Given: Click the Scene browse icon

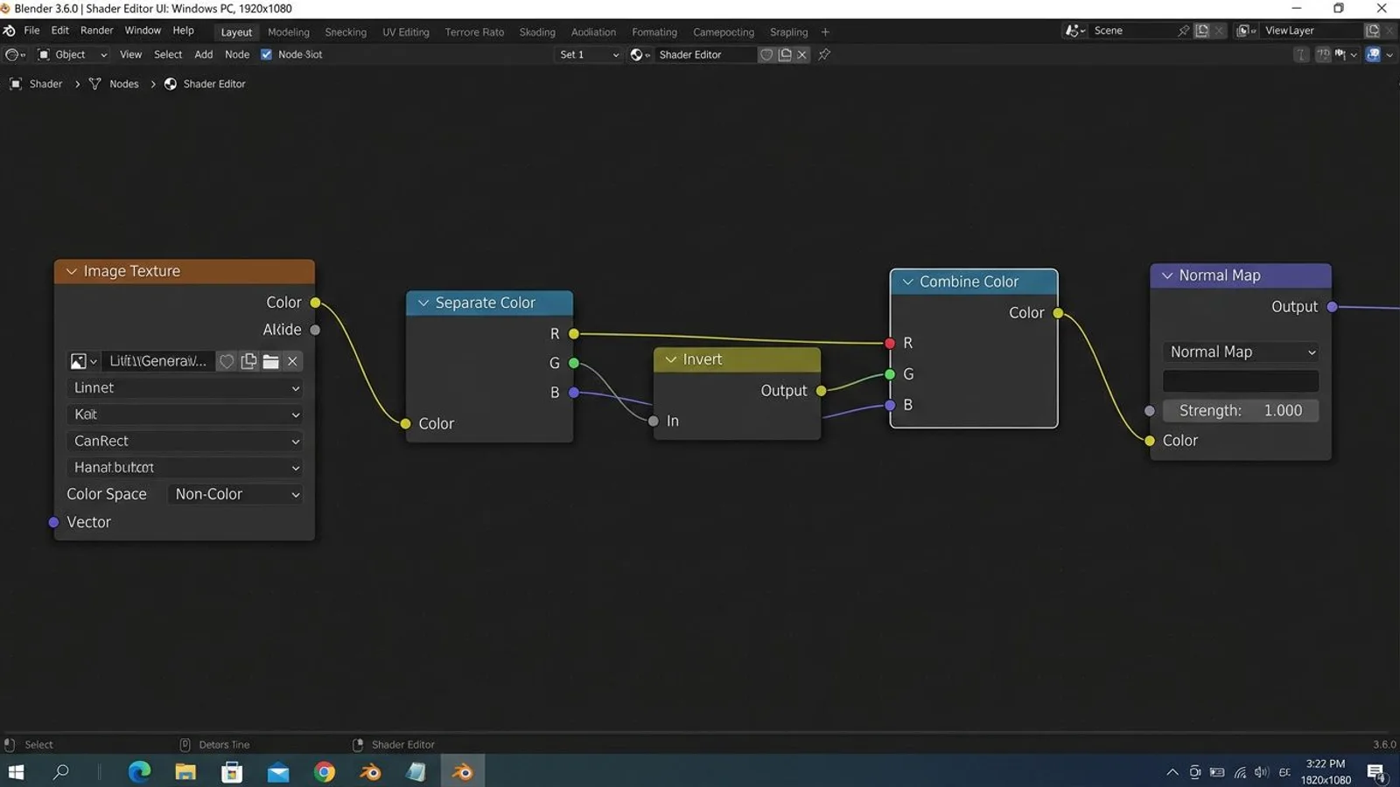Looking at the screenshot, I should [1075, 31].
